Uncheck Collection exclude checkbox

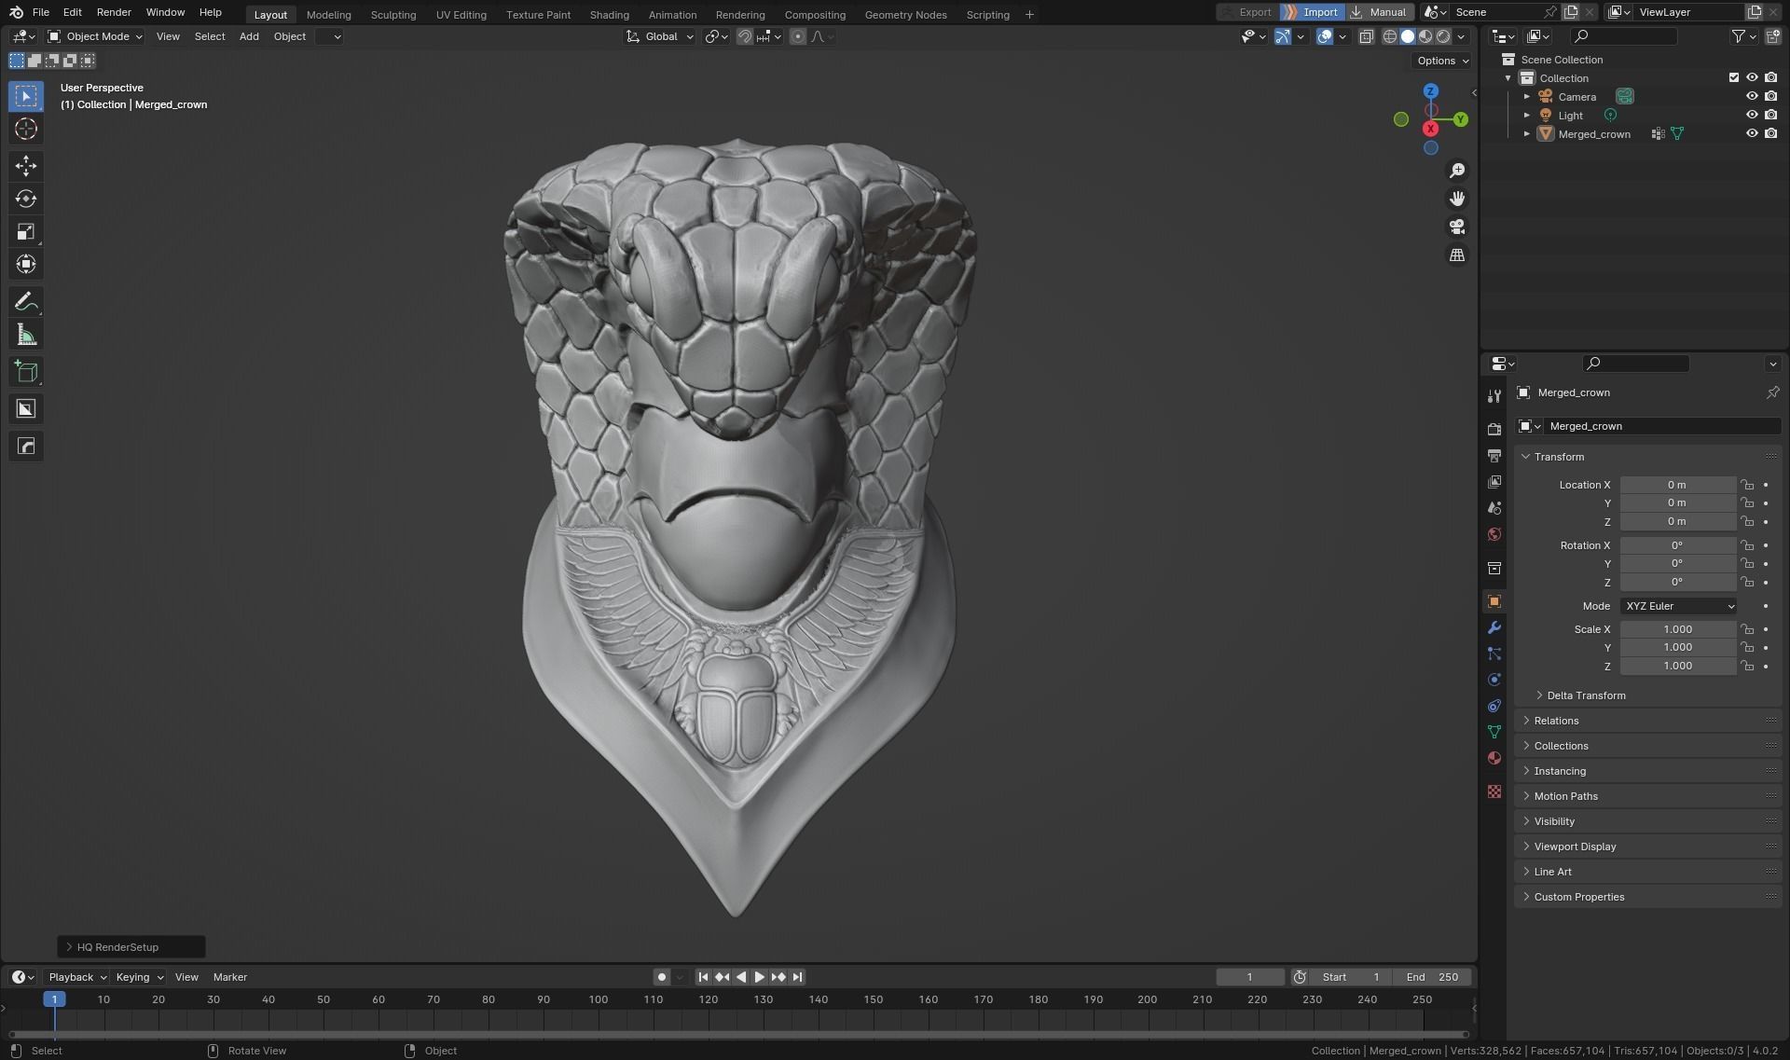(x=1734, y=77)
